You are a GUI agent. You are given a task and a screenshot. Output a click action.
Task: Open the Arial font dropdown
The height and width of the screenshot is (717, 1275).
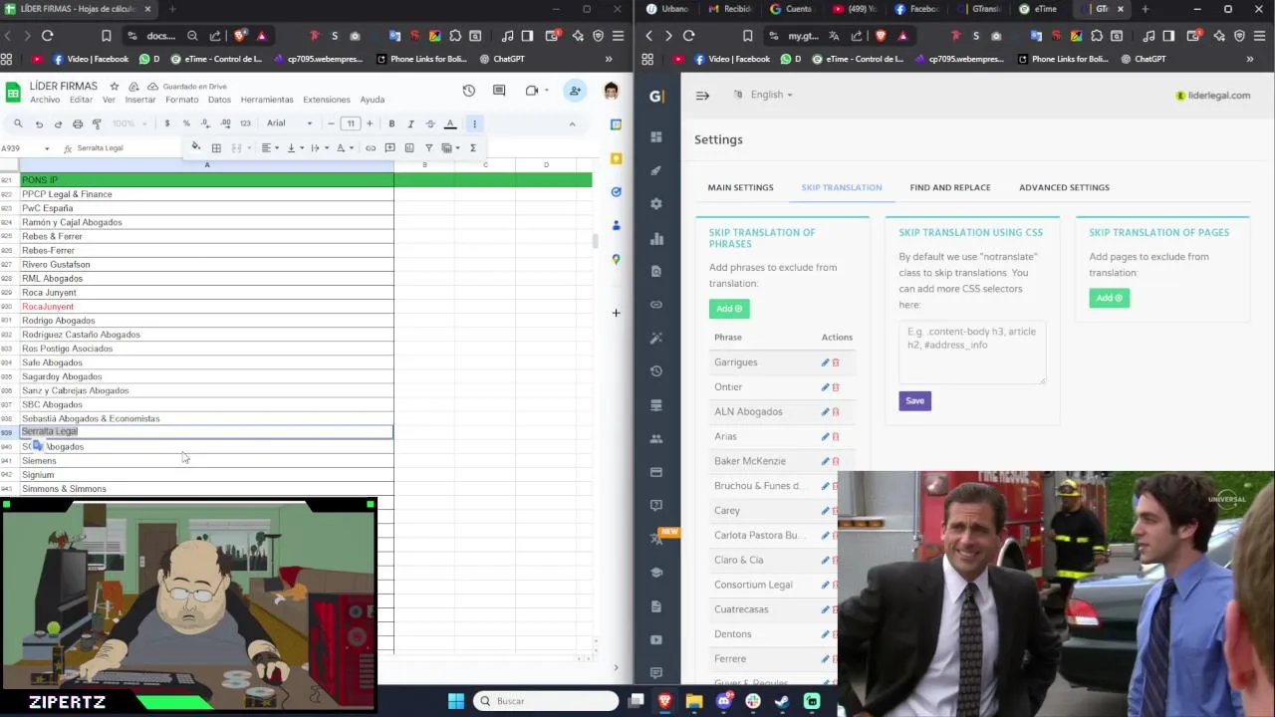tap(289, 123)
